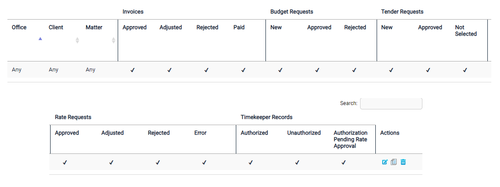Image resolution: width=500 pixels, height=187 pixels.
Task: Sort by Matter column arrows
Action: coord(113,40)
